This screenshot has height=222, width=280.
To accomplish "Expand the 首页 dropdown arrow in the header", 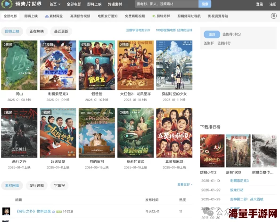I will pos(59,4).
